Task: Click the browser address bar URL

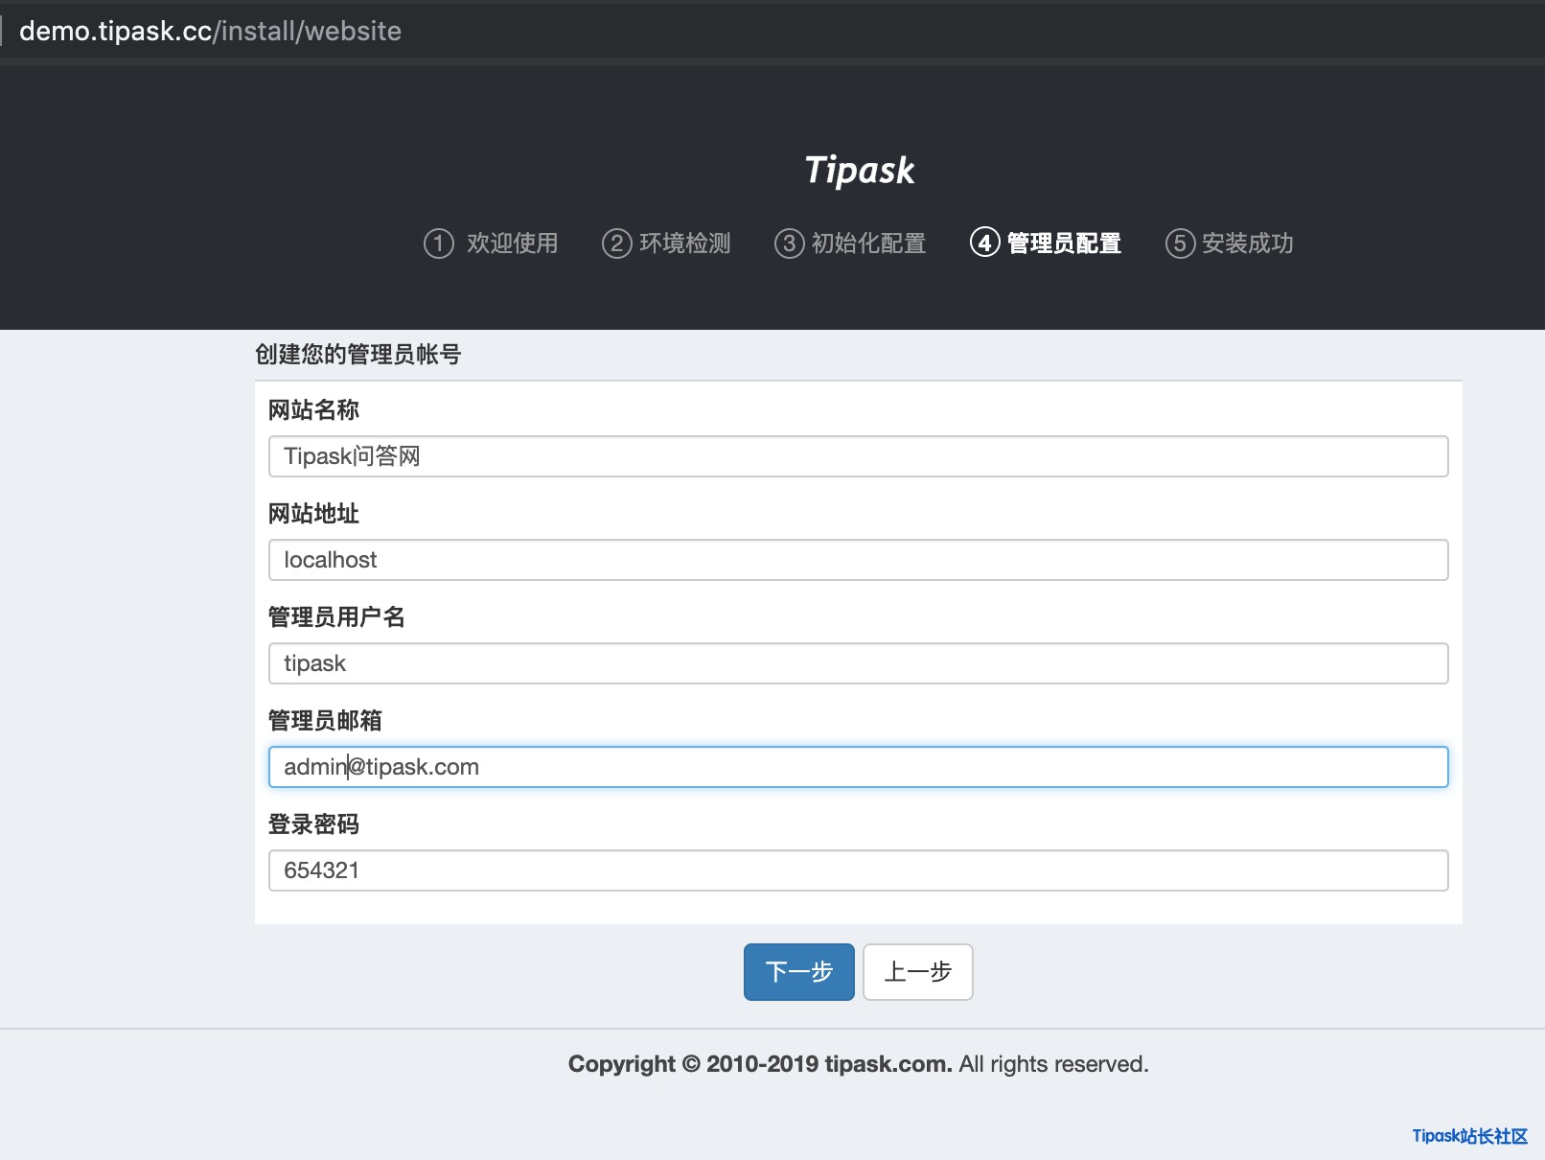Action: coord(210,31)
